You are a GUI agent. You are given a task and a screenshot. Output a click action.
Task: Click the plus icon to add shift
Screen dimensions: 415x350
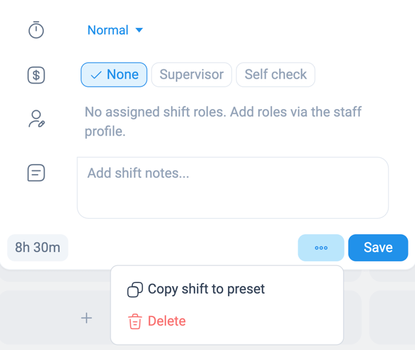86,318
